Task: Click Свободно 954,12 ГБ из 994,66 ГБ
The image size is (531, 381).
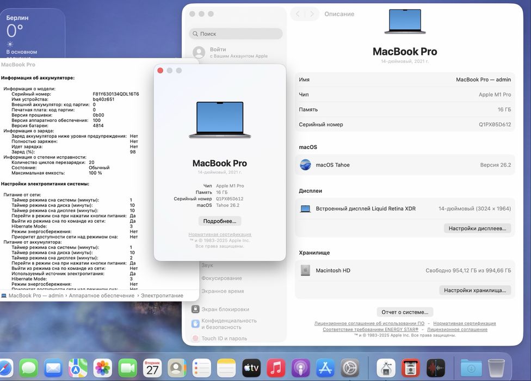Action: [468, 271]
